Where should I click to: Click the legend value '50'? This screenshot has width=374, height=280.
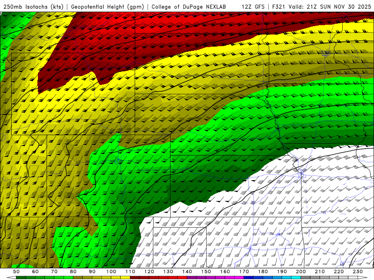coord(16,272)
